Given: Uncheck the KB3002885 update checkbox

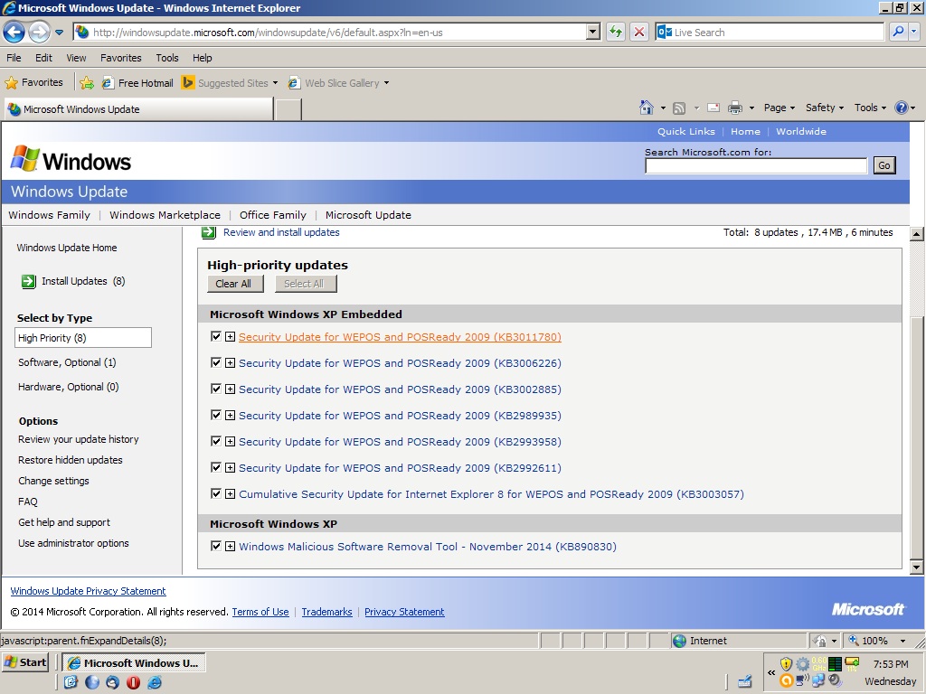Looking at the screenshot, I should pyautogui.click(x=216, y=389).
